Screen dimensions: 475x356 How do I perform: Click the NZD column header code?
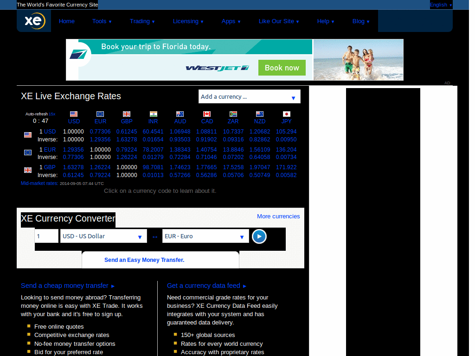tap(260, 121)
